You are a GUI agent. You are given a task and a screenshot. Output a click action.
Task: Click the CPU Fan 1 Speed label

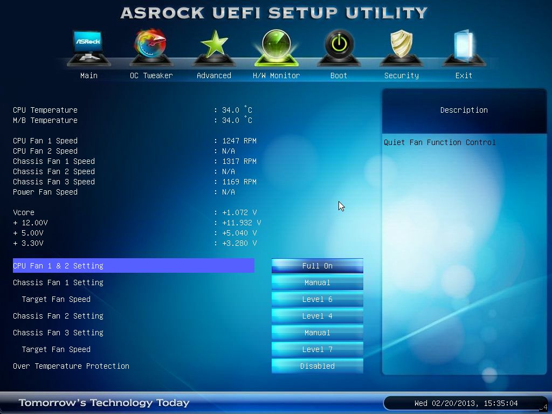(45, 141)
